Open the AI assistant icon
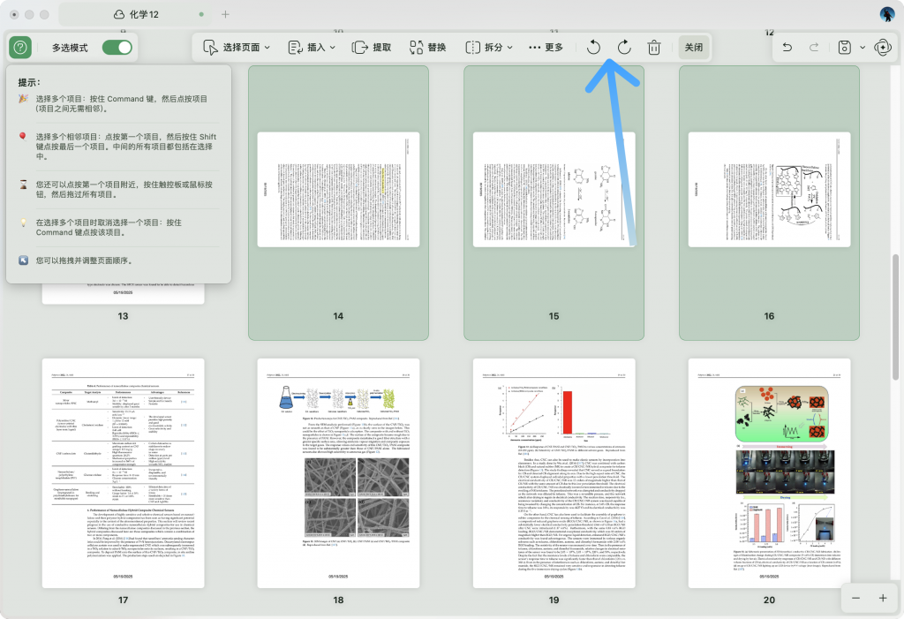Viewport: 904px width, 619px height. pyautogui.click(x=883, y=48)
